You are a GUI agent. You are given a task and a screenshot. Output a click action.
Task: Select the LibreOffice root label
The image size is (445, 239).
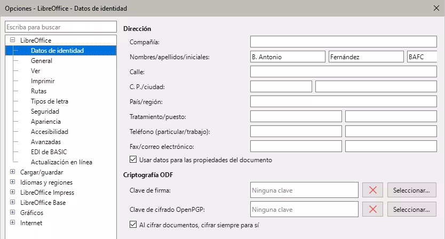pyautogui.click(x=35, y=41)
